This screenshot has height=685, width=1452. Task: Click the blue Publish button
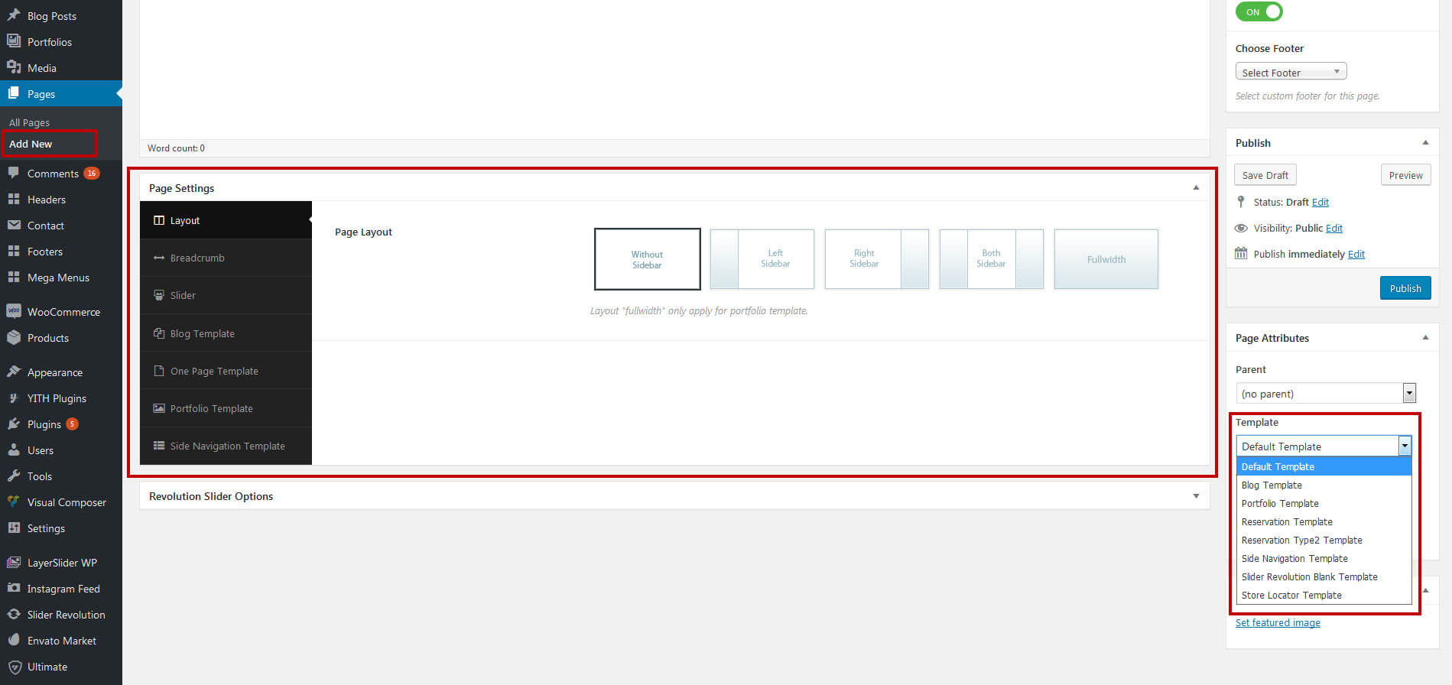[1405, 288]
